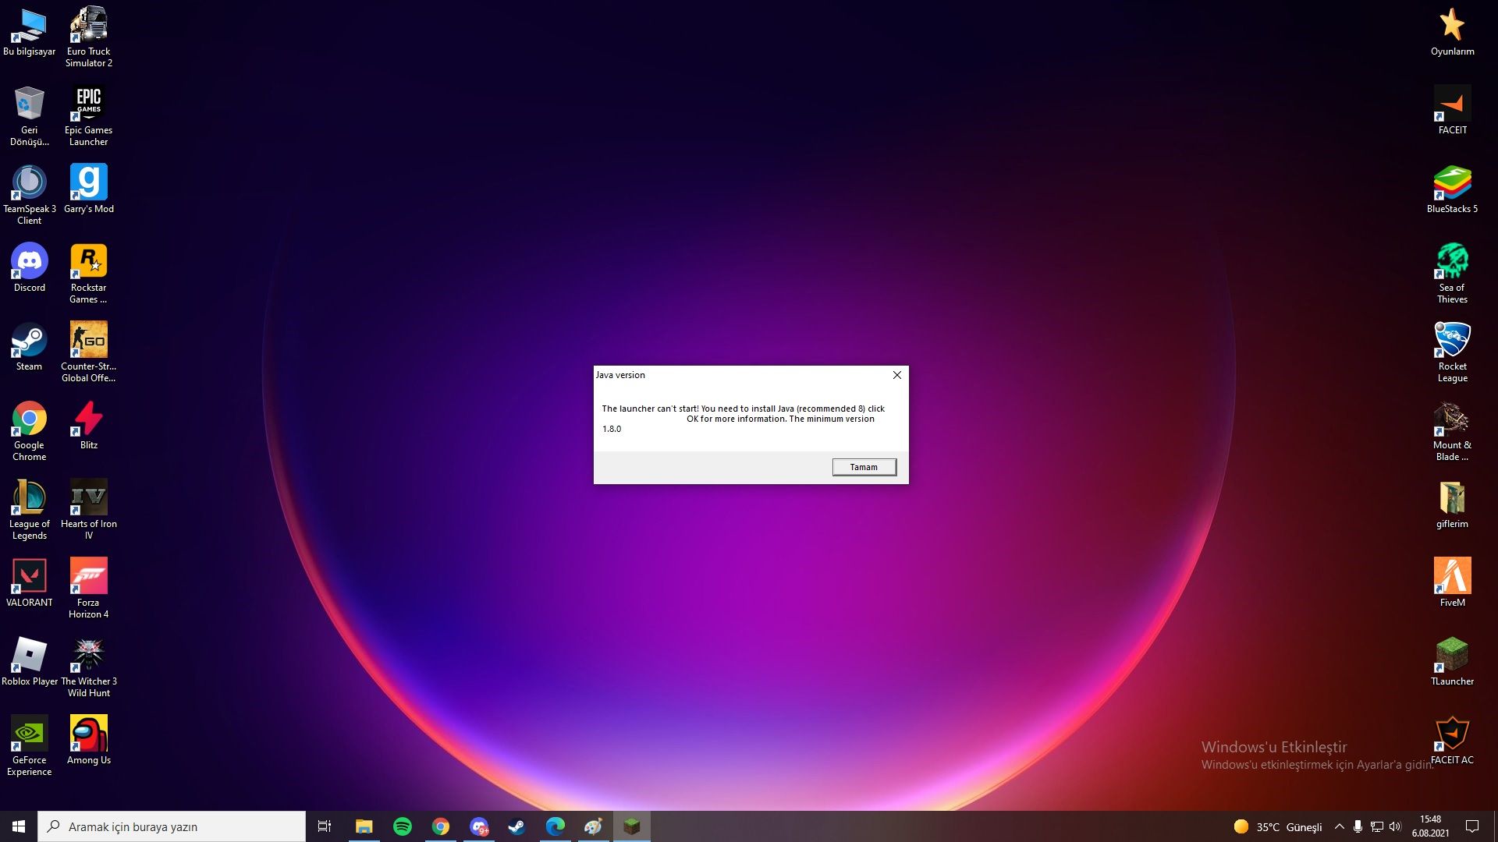Click the taskbar search input field
This screenshot has height=842, width=1498.
click(x=172, y=826)
